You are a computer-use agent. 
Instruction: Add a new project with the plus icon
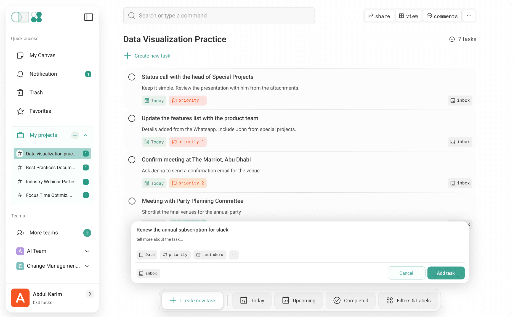(x=75, y=135)
